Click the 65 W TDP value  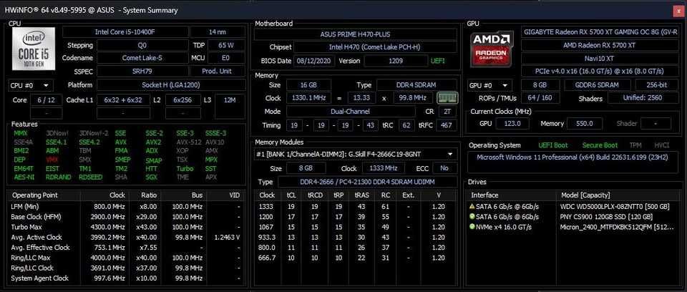coord(226,45)
